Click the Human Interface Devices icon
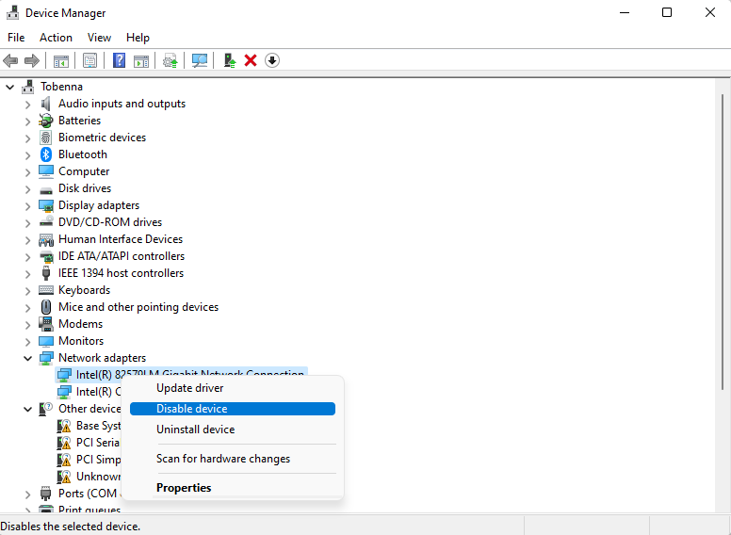 (45, 239)
